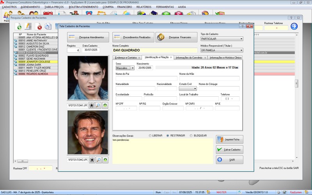Click the Imprimir Ficha button
This screenshot has width=312, height=195.
point(230,139)
